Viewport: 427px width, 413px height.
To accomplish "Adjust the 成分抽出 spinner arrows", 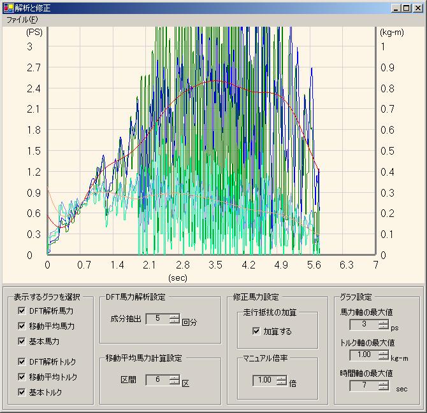I will coord(174,319).
